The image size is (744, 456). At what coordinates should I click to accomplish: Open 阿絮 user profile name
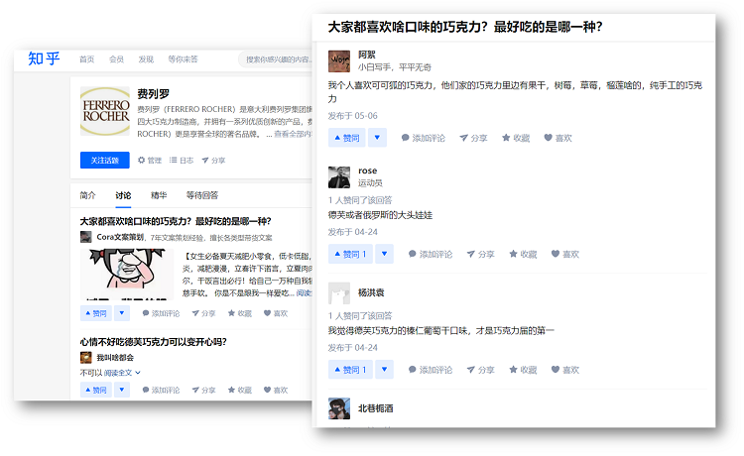(367, 55)
